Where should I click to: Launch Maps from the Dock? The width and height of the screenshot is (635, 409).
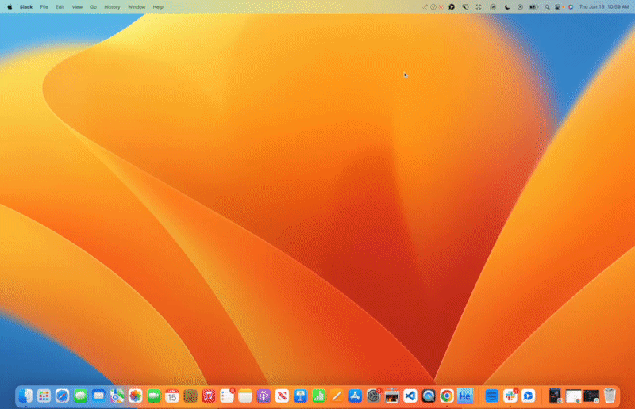coord(117,396)
